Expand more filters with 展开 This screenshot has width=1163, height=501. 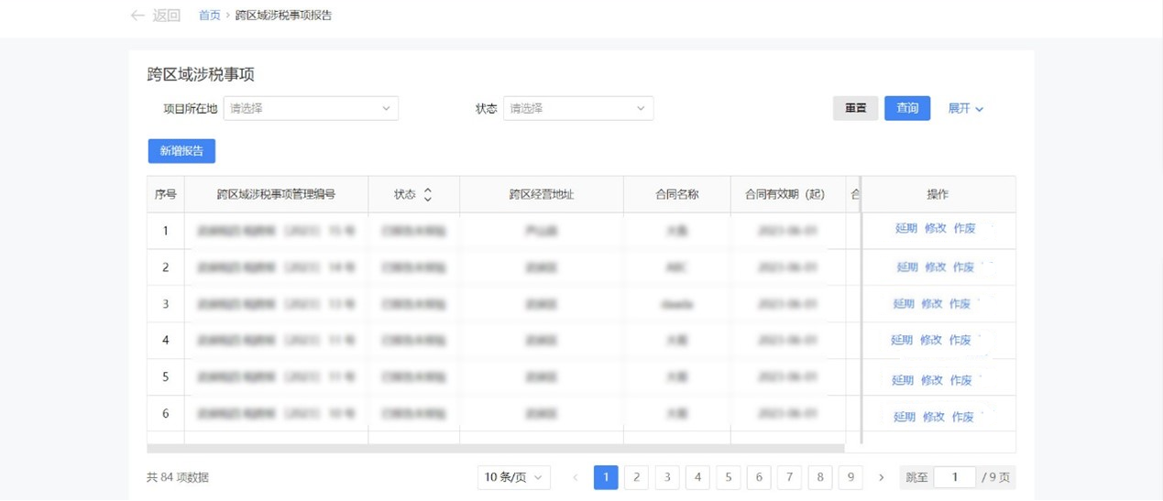coord(965,108)
